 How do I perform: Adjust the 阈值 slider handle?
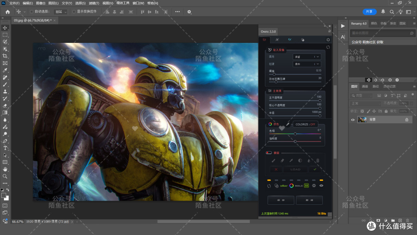[274, 74]
